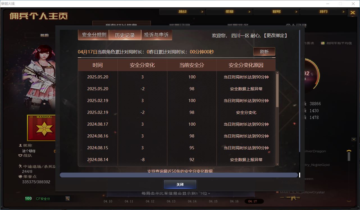Click the horizontal scrollbar under the table
The height and width of the screenshot is (210, 360).
pyautogui.click(x=179, y=175)
